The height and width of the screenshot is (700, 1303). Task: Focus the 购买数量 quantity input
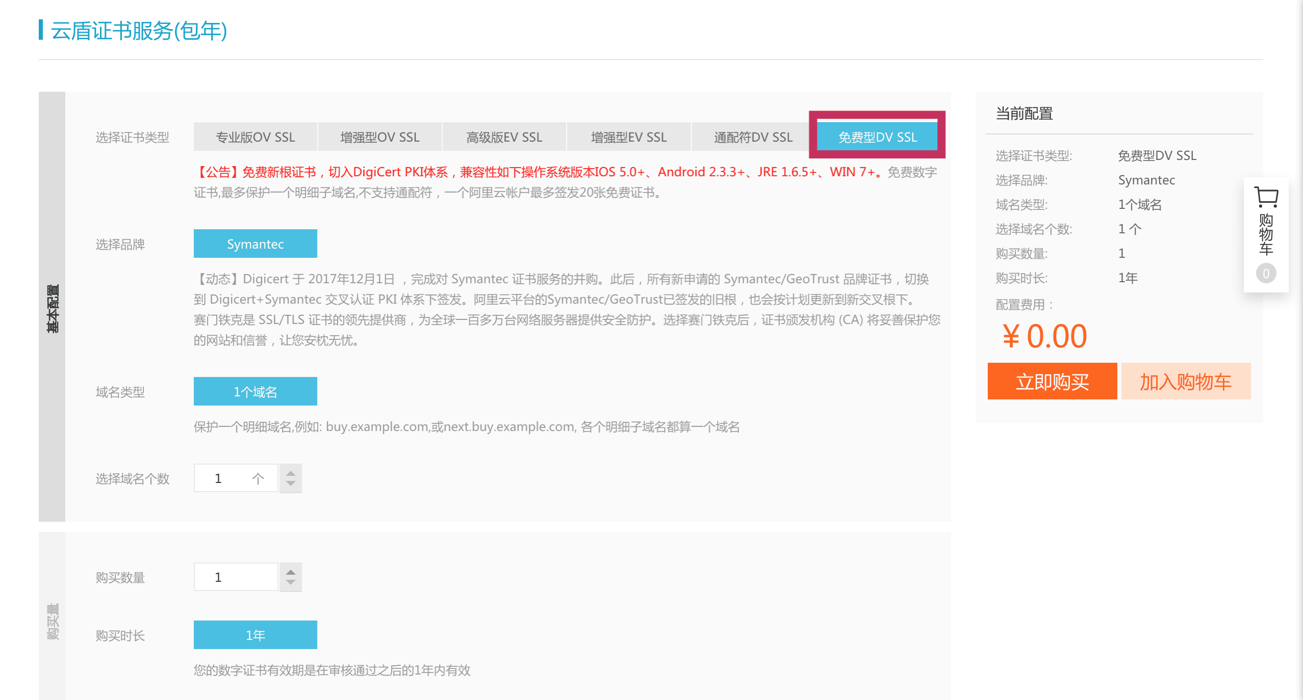[x=236, y=577]
